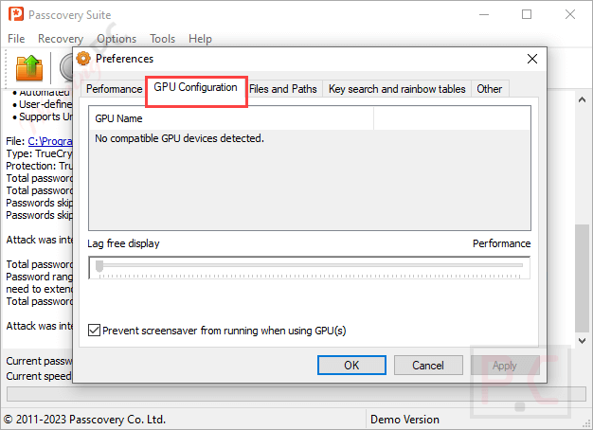
Task: Toggle Prevent screensaver when using GPU checkbox
Action: coord(94,331)
